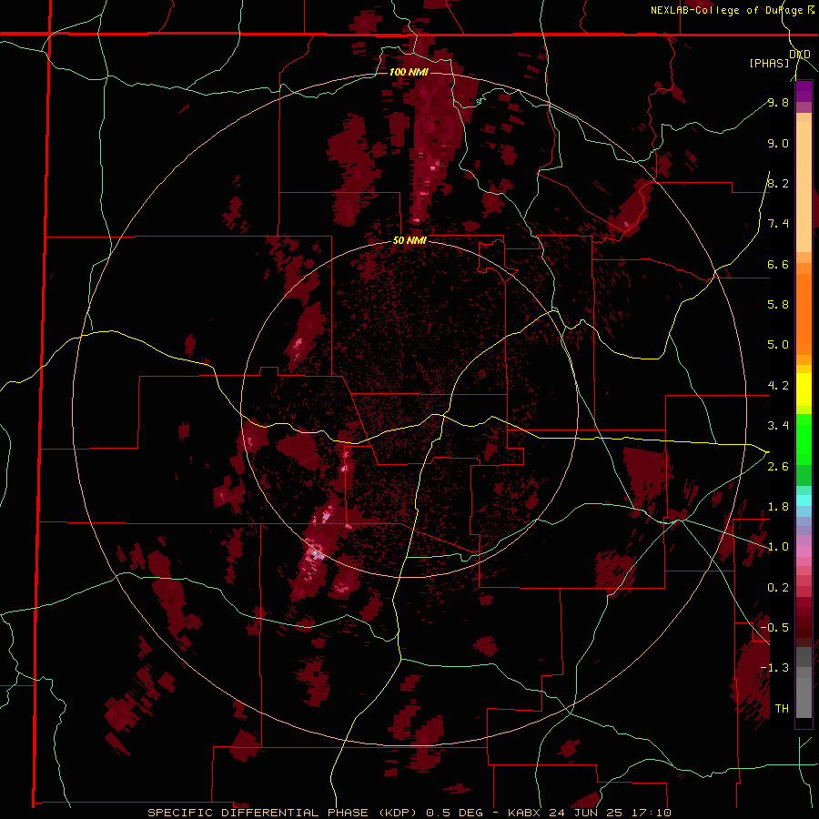This screenshot has width=819, height=819.
Task: Click the 1.0 value on the color scale
Action: 778,547
